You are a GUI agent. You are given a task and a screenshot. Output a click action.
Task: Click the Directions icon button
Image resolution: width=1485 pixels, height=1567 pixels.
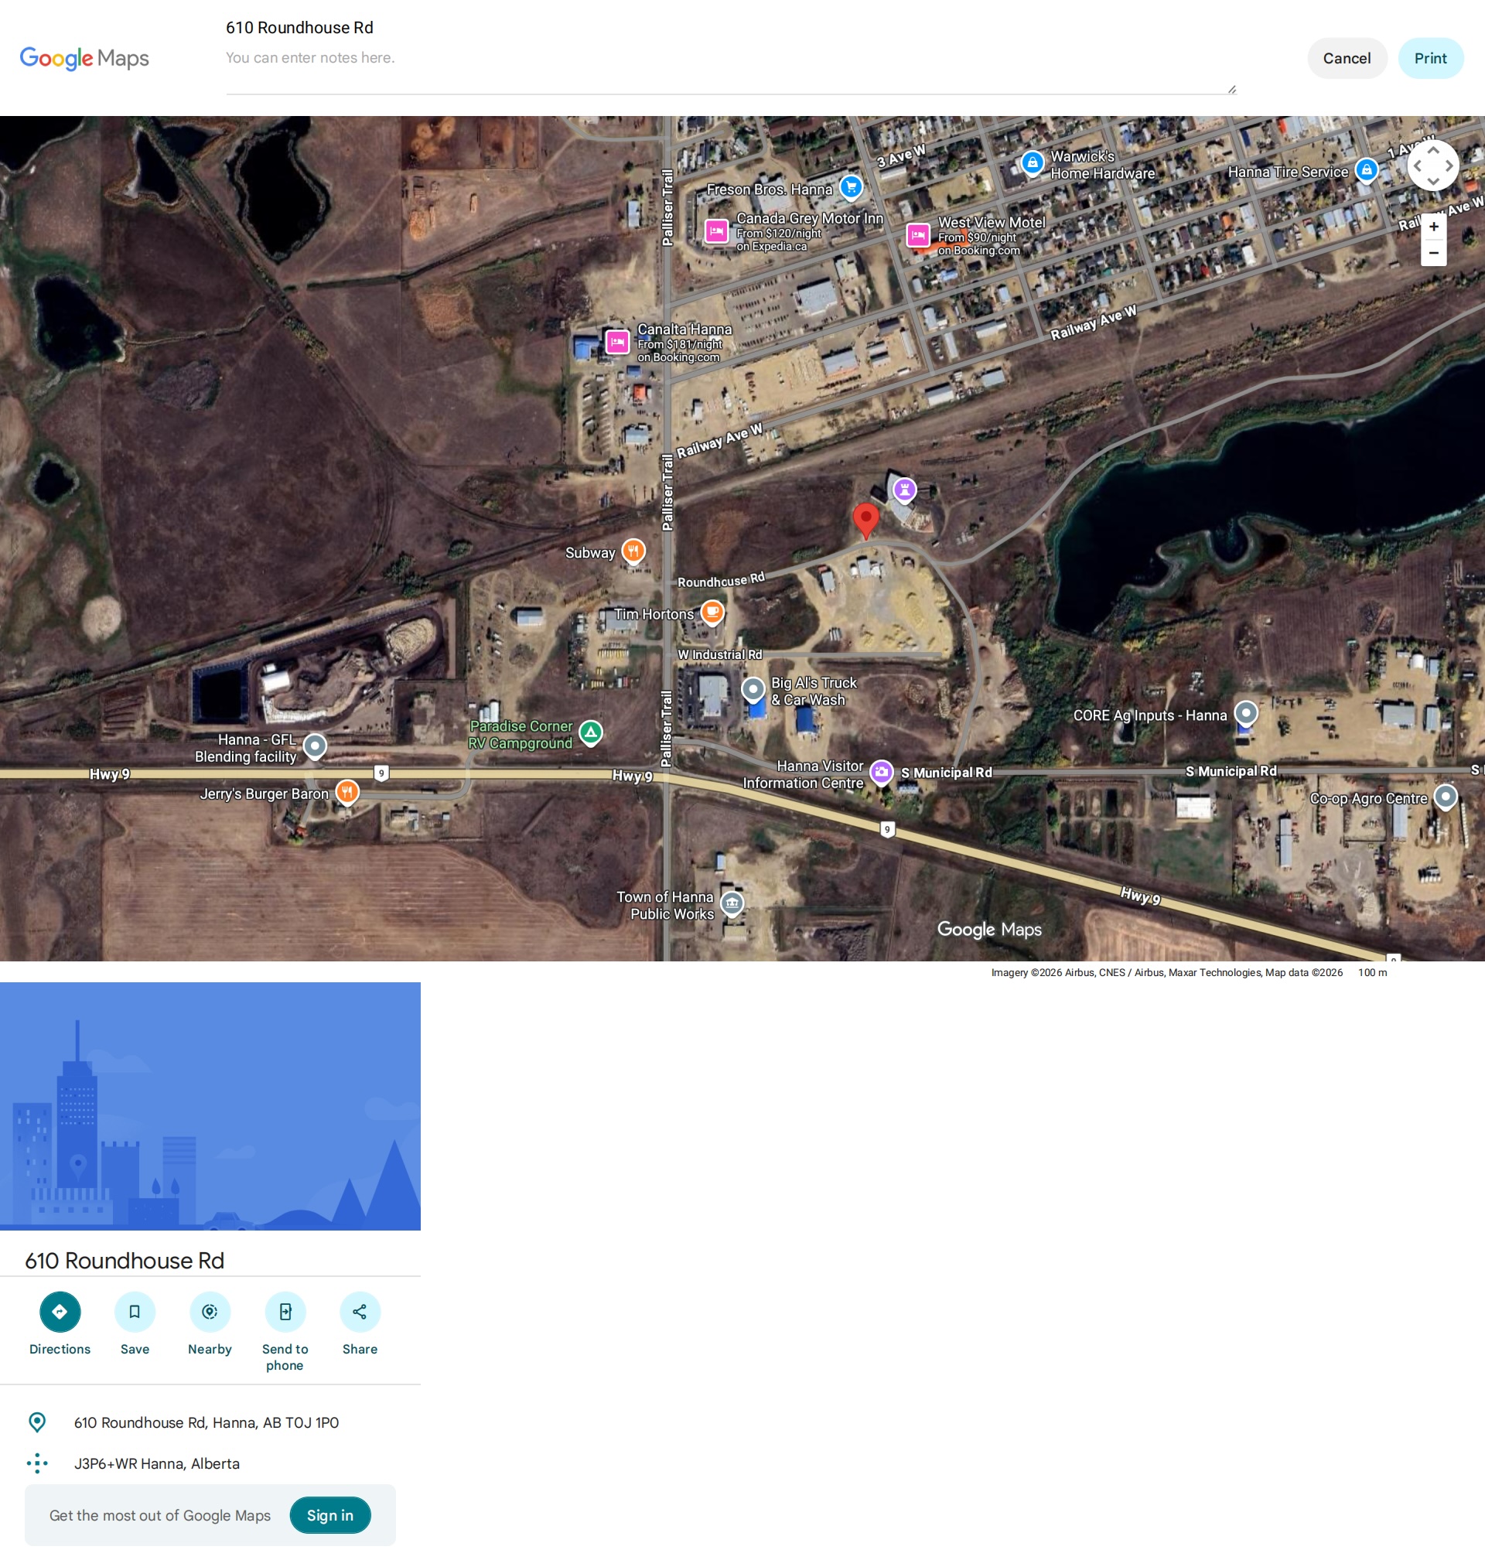(60, 1311)
